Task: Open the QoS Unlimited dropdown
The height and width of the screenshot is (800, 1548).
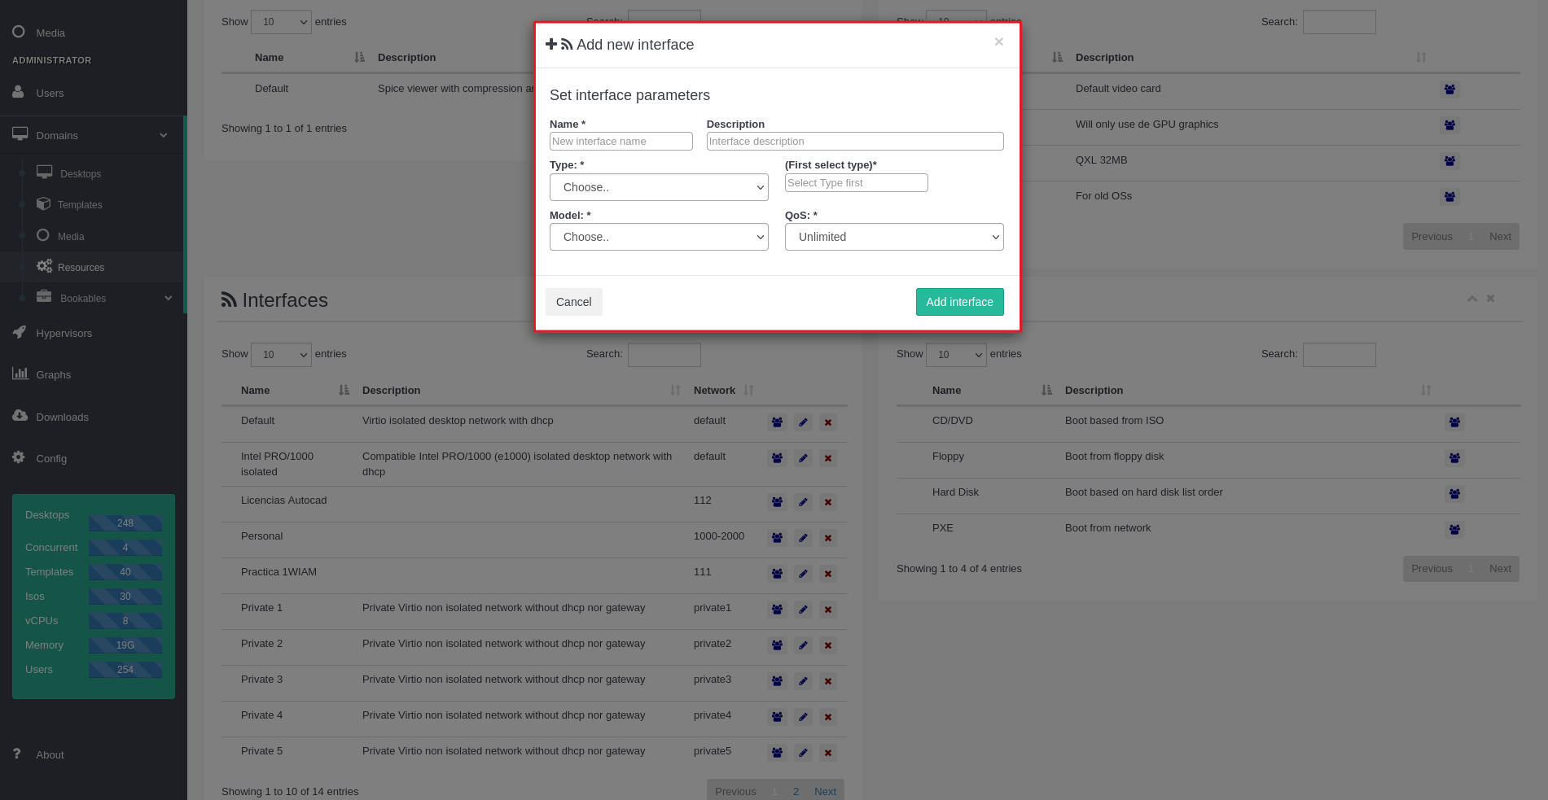Action: pos(893,237)
